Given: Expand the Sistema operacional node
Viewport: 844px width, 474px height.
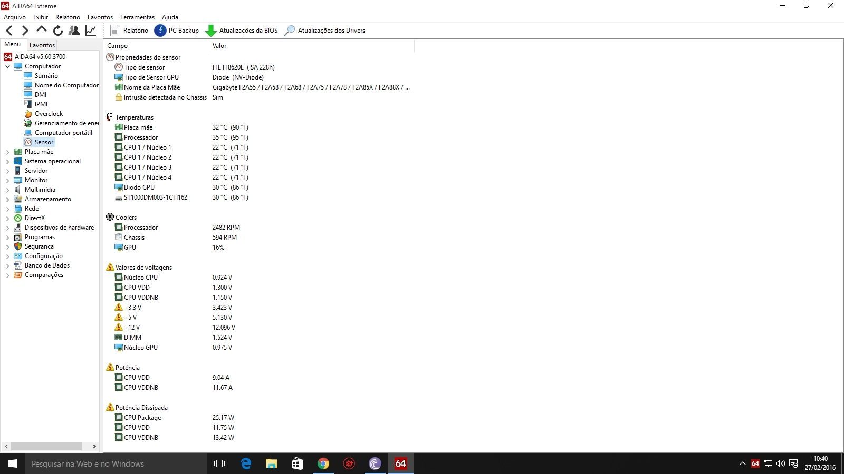Looking at the screenshot, I should [x=7, y=161].
